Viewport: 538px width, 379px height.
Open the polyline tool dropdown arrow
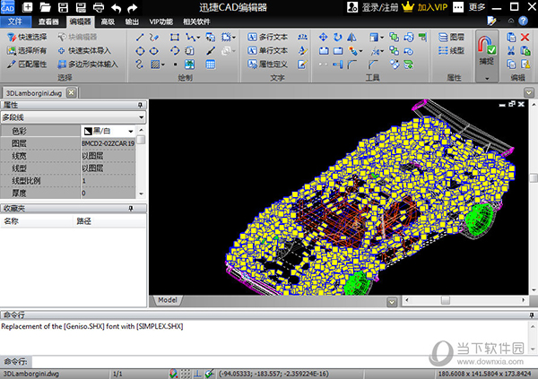[198, 38]
